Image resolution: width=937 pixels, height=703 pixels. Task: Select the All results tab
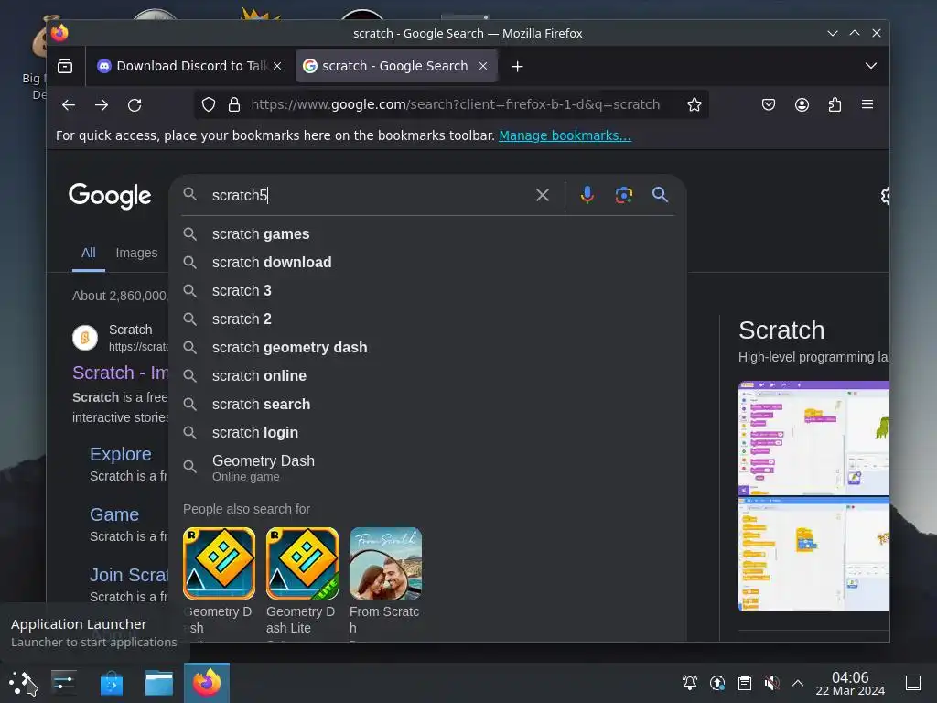tap(89, 253)
